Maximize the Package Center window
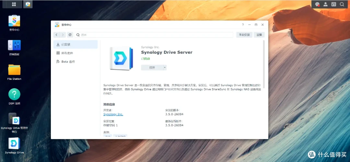350x162 pixels. 256,25
